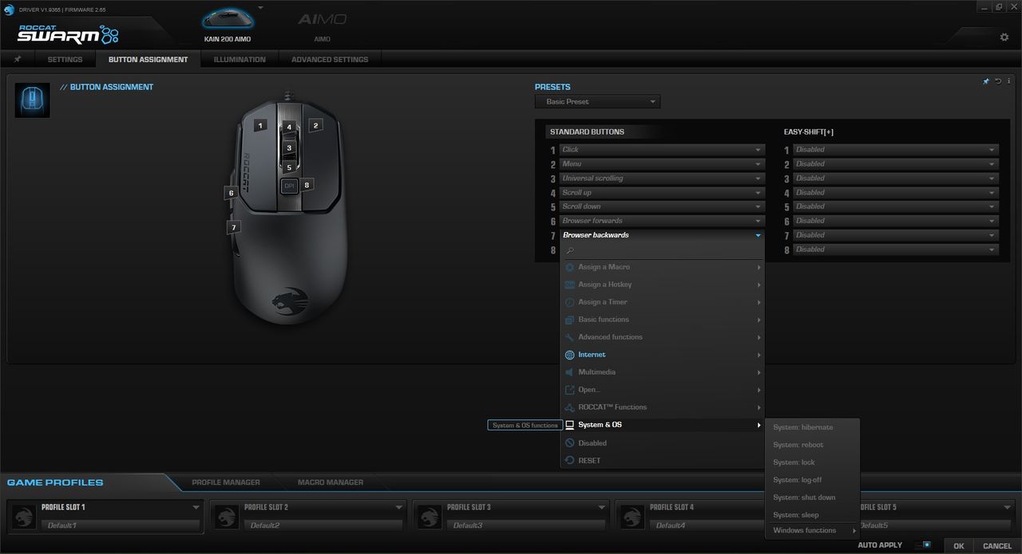Viewport: 1022px width, 554px height.
Task: Click the blue pin icon in the panel corner
Action: coord(986,81)
